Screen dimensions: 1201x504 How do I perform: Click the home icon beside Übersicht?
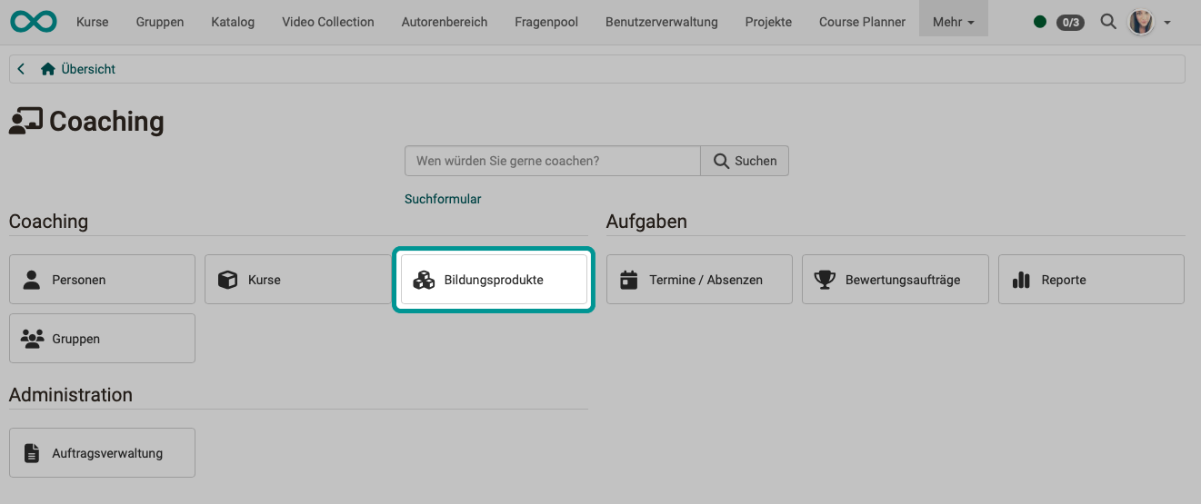pos(48,69)
